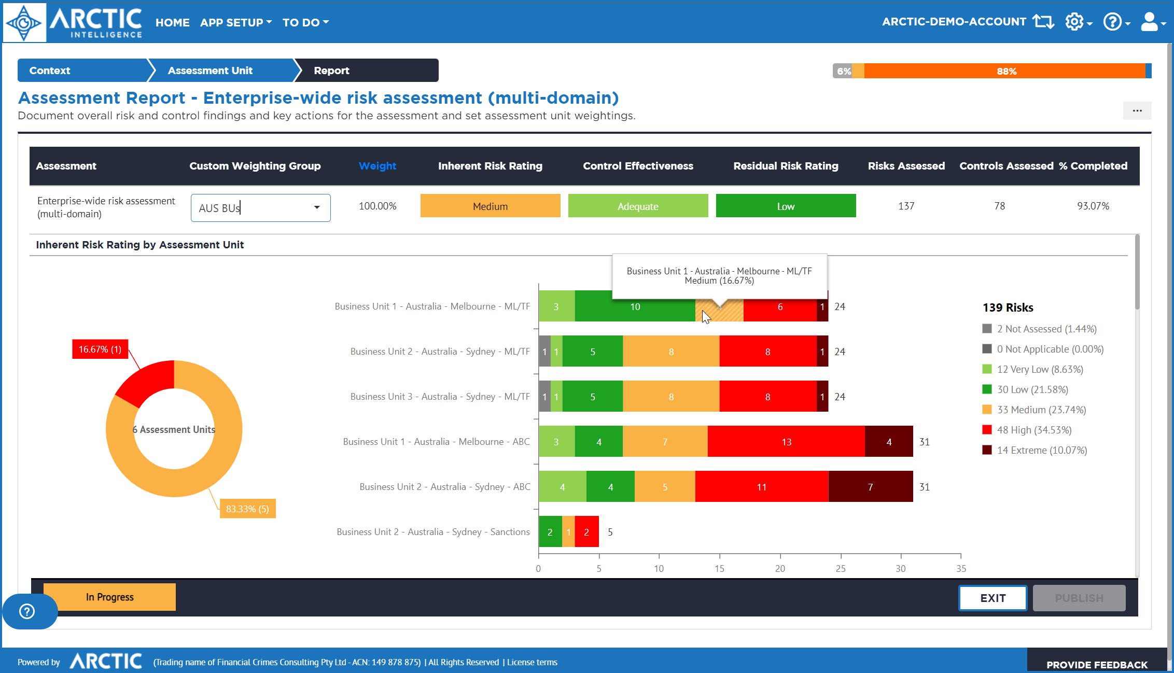The height and width of the screenshot is (673, 1174).
Task: Click the Inherent Risk Rating column header
Action: click(490, 166)
